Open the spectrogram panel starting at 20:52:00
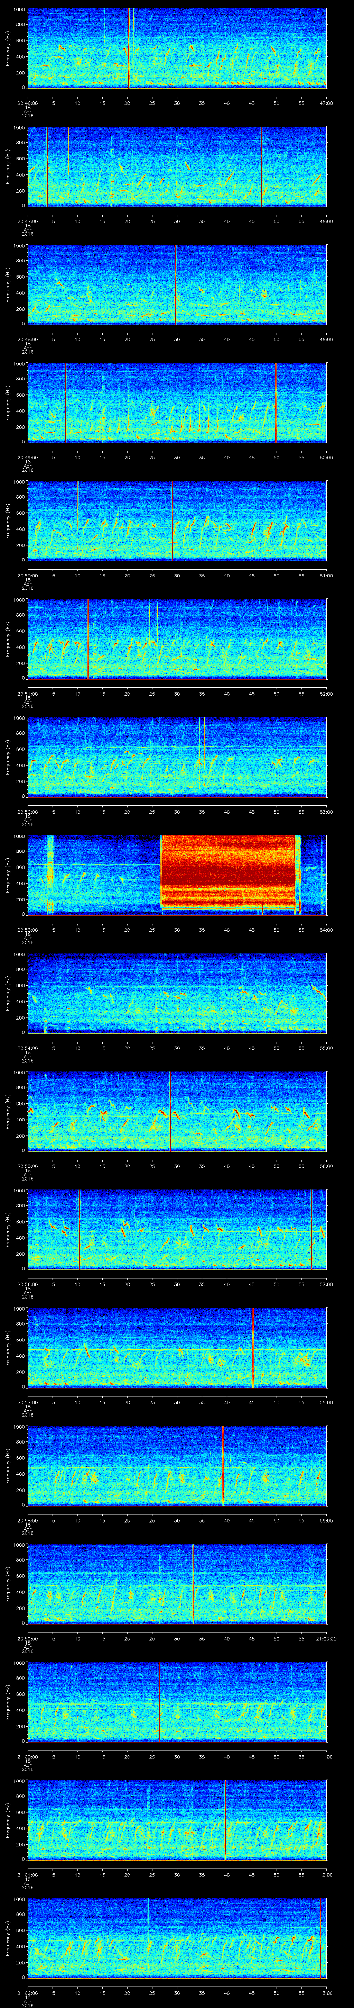 [177, 757]
